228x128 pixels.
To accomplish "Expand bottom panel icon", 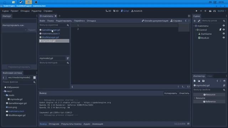I will tap(188, 124).
